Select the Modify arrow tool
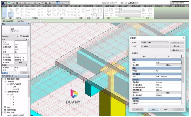191x117 pixels. pos(5,12)
